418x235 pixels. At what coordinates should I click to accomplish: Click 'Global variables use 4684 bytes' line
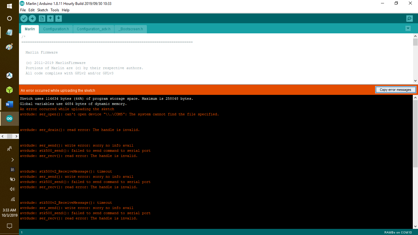coord(73,104)
